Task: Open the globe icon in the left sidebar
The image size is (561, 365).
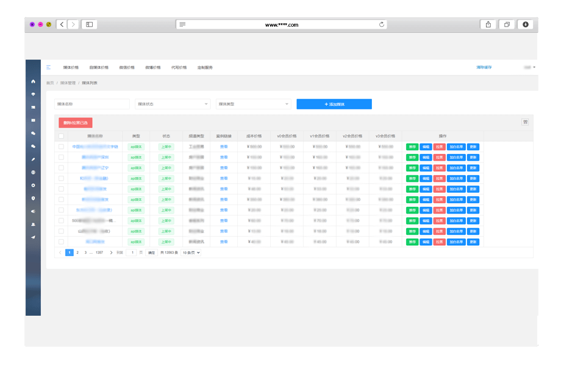Action: pyautogui.click(x=33, y=172)
